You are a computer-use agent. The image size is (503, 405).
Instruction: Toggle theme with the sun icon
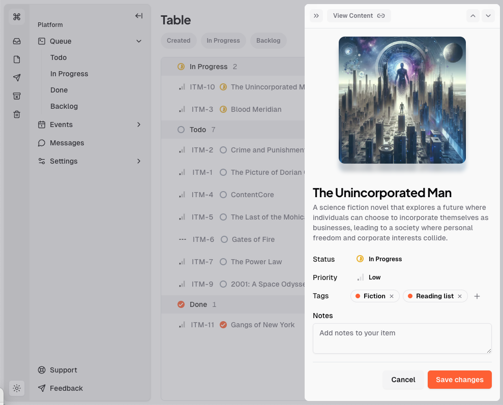[x=17, y=388]
